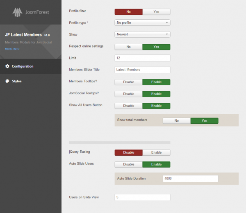Click the Auto Slide Duration label
246x213 pixels.
(x=131, y=179)
